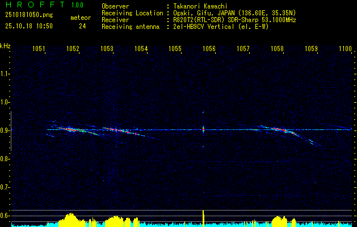
Task: Click the yellow signal level hump below 1052
Action: pos(71,220)
